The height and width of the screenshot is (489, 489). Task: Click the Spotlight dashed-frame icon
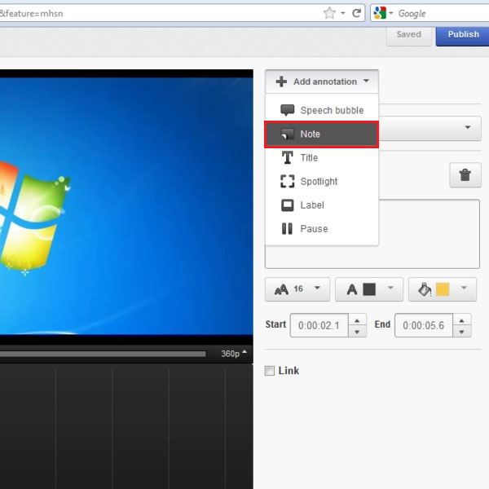point(287,181)
